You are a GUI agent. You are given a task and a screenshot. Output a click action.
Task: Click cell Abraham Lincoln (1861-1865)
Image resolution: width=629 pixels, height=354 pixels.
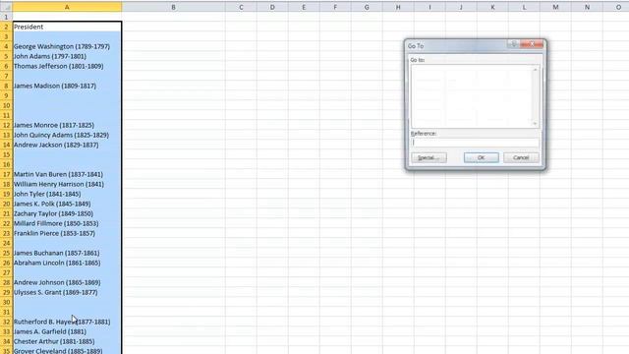pos(67,263)
